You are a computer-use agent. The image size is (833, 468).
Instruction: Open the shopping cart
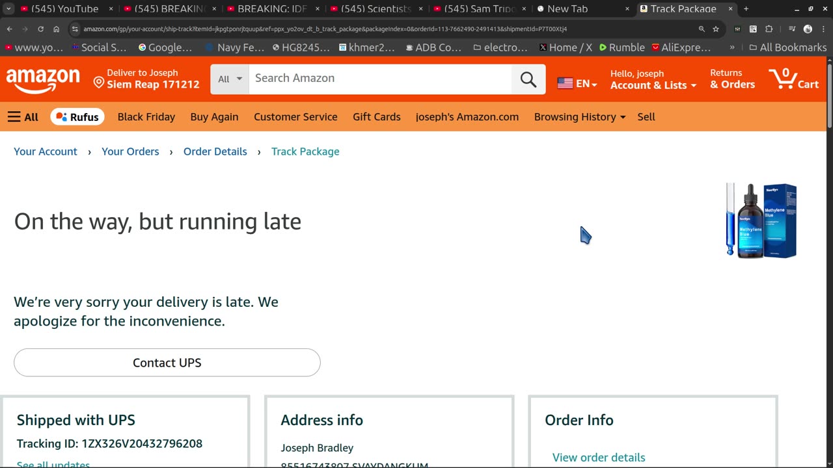point(794,79)
